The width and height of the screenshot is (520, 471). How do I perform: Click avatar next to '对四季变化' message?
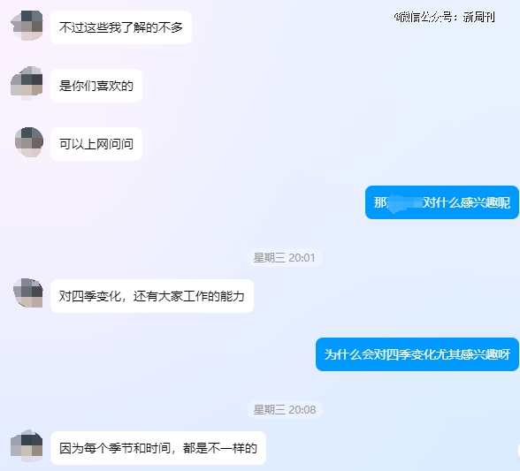[x=28, y=293]
